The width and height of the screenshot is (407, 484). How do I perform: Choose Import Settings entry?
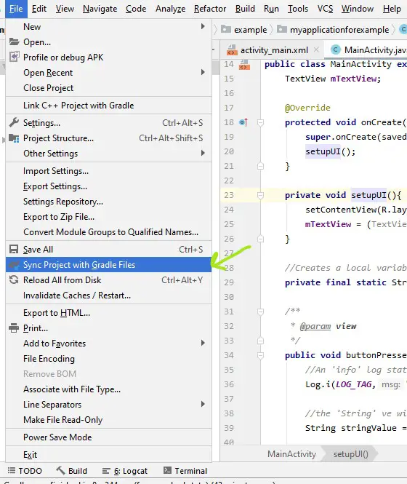tap(108, 171)
